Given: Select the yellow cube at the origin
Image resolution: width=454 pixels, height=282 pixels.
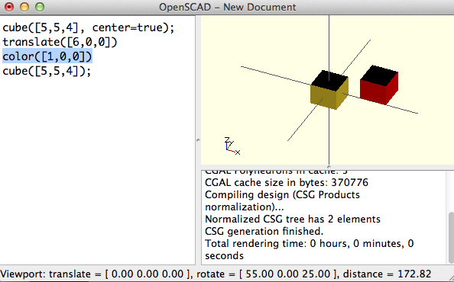Looking at the screenshot, I should (329, 90).
